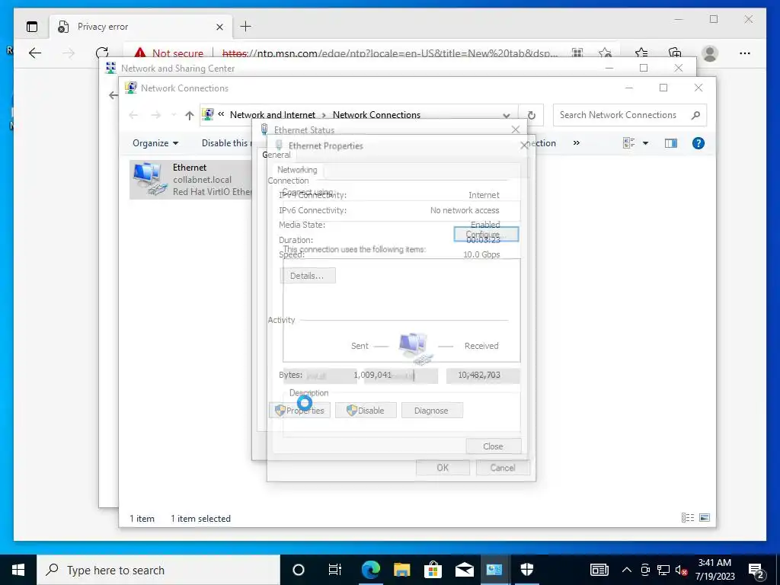Image resolution: width=780 pixels, height=585 pixels.
Task: Select the Ethernet adapter item
Action: [x=192, y=180]
